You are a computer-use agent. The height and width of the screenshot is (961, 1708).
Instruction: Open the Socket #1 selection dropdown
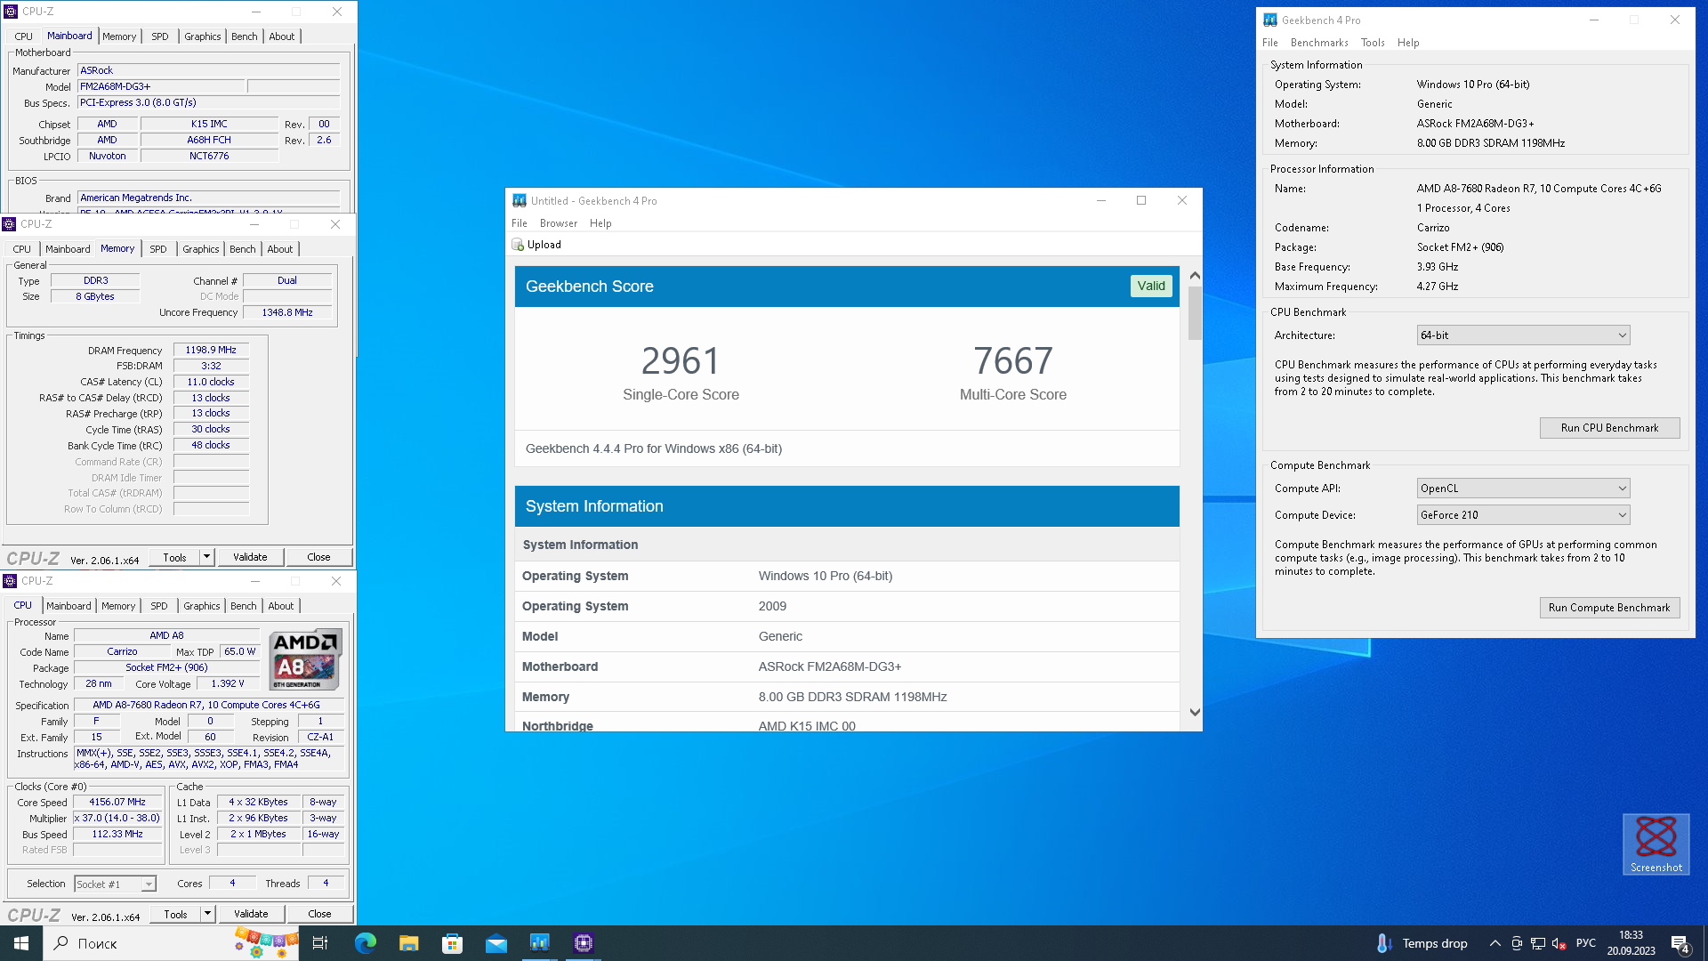coord(115,884)
